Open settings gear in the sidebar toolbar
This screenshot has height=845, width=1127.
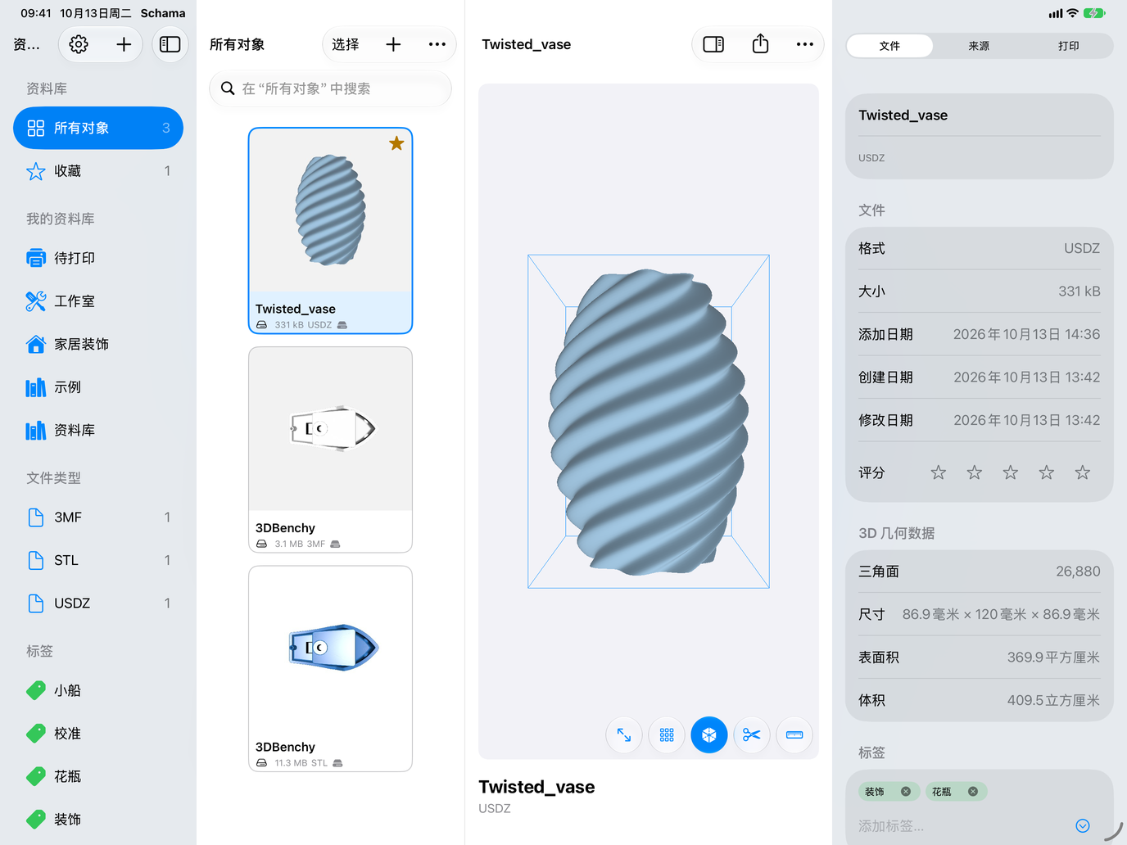(x=79, y=44)
